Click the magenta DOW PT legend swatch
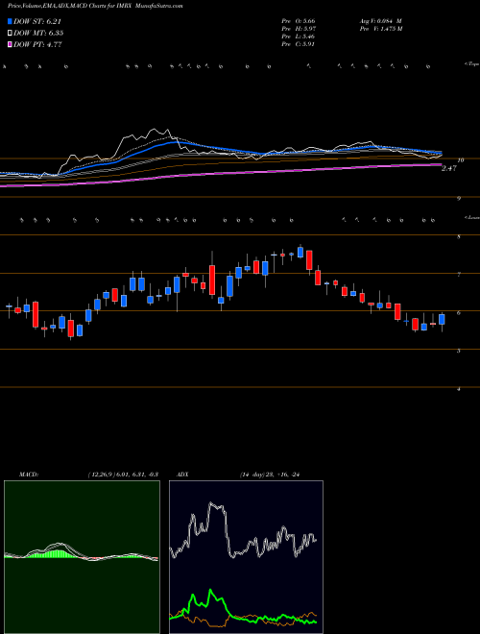480x634 pixels. coord(10,44)
